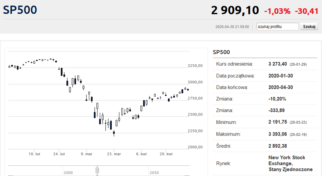Click the -1,03% percentage change value

click(277, 11)
